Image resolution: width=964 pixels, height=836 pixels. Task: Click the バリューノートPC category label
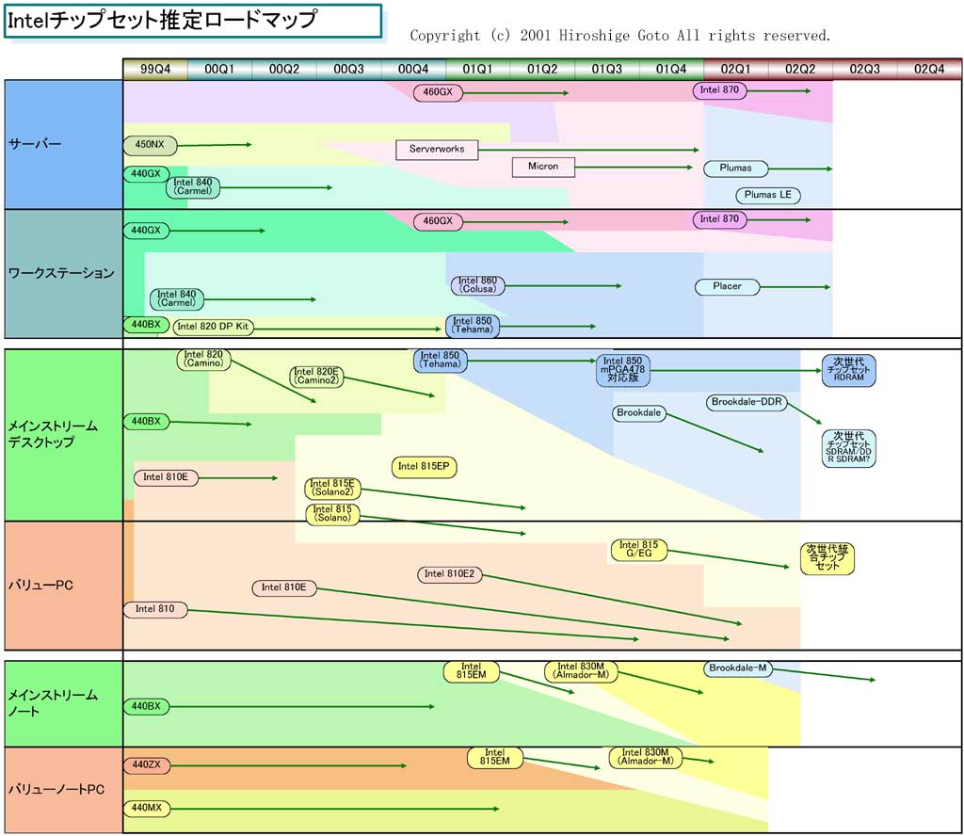point(56,789)
